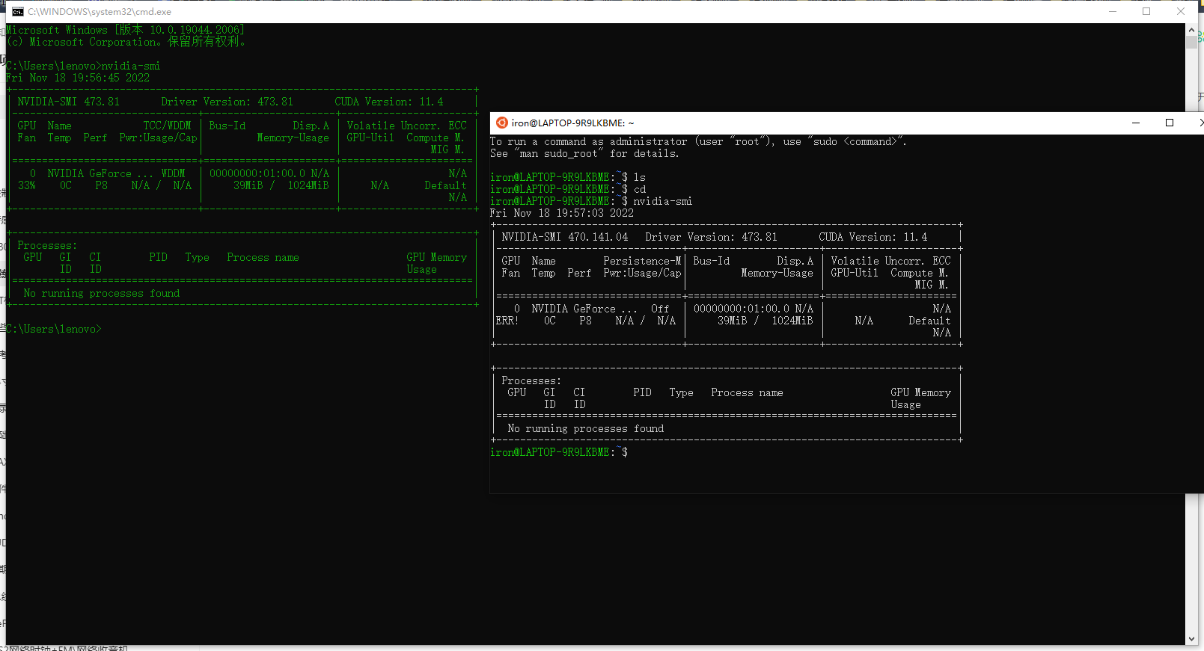
Task: Click the 'nvidia-smi' command in Ubuntu terminal
Action: [x=663, y=201]
